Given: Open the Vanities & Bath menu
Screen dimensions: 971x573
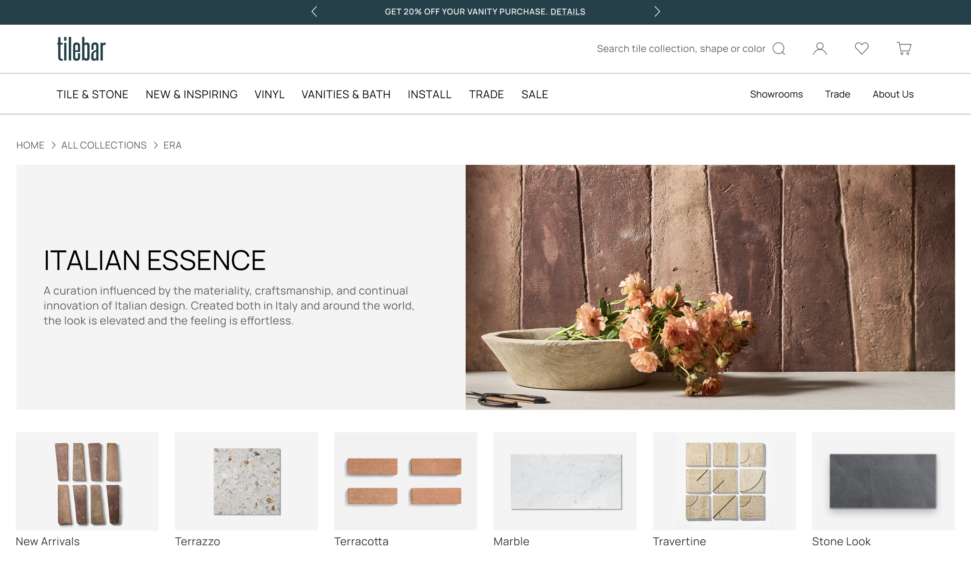Looking at the screenshot, I should click(346, 94).
